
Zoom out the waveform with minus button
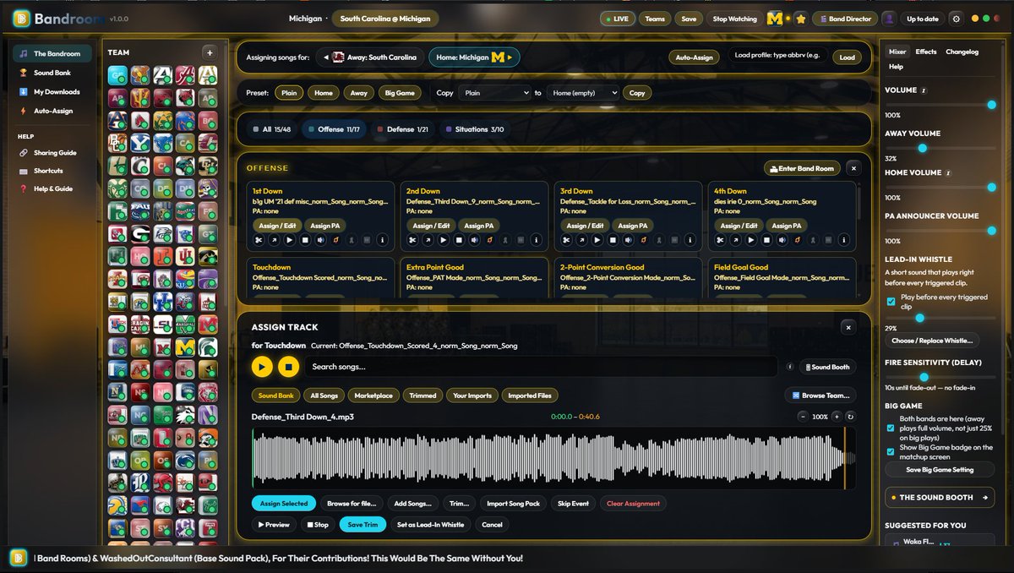(803, 417)
